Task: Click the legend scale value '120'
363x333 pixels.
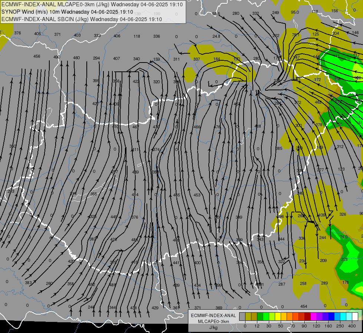Action: 316,326
